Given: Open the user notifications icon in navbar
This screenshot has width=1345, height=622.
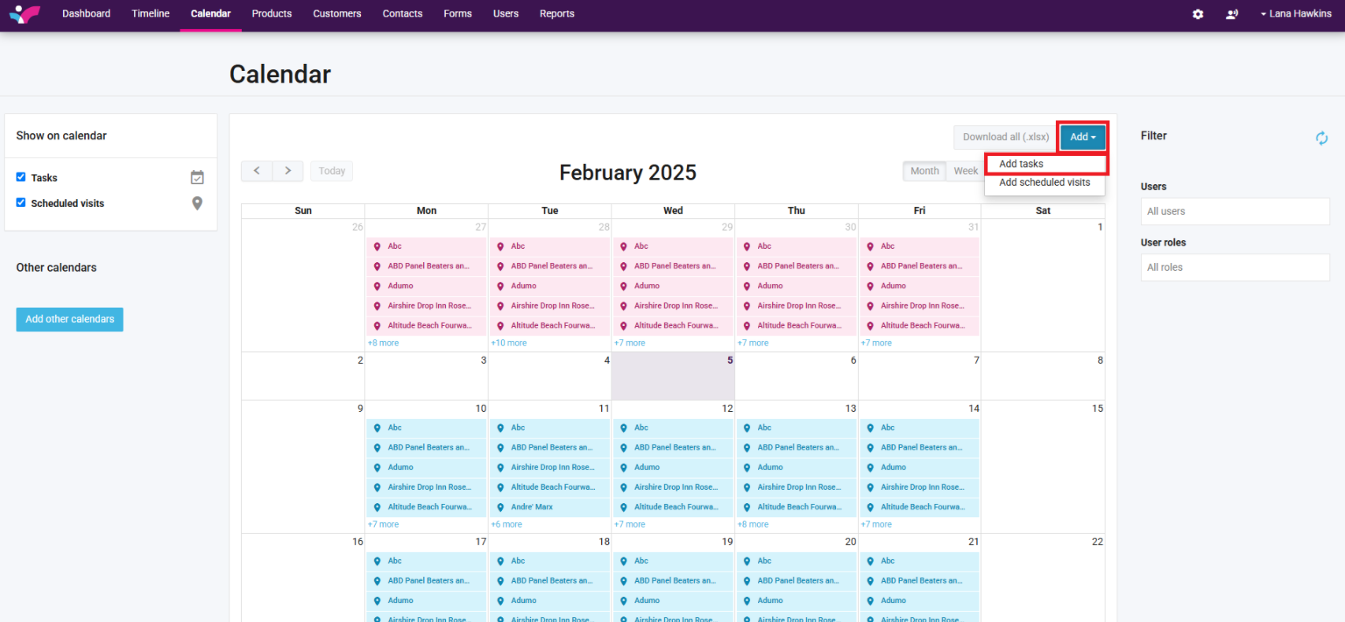Looking at the screenshot, I should coord(1232,14).
